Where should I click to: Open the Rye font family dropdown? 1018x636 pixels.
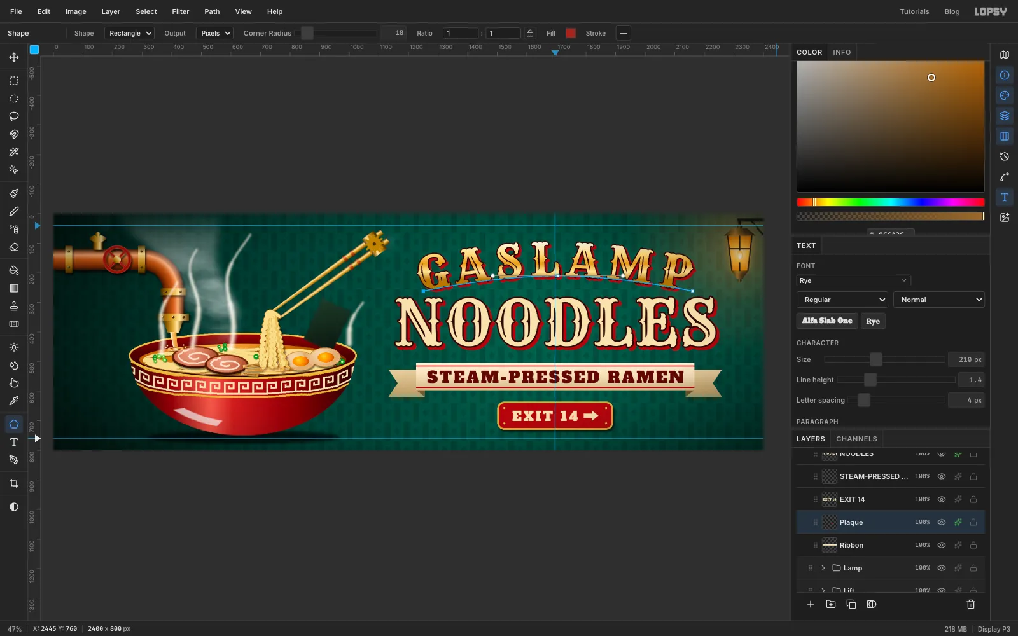(x=853, y=280)
